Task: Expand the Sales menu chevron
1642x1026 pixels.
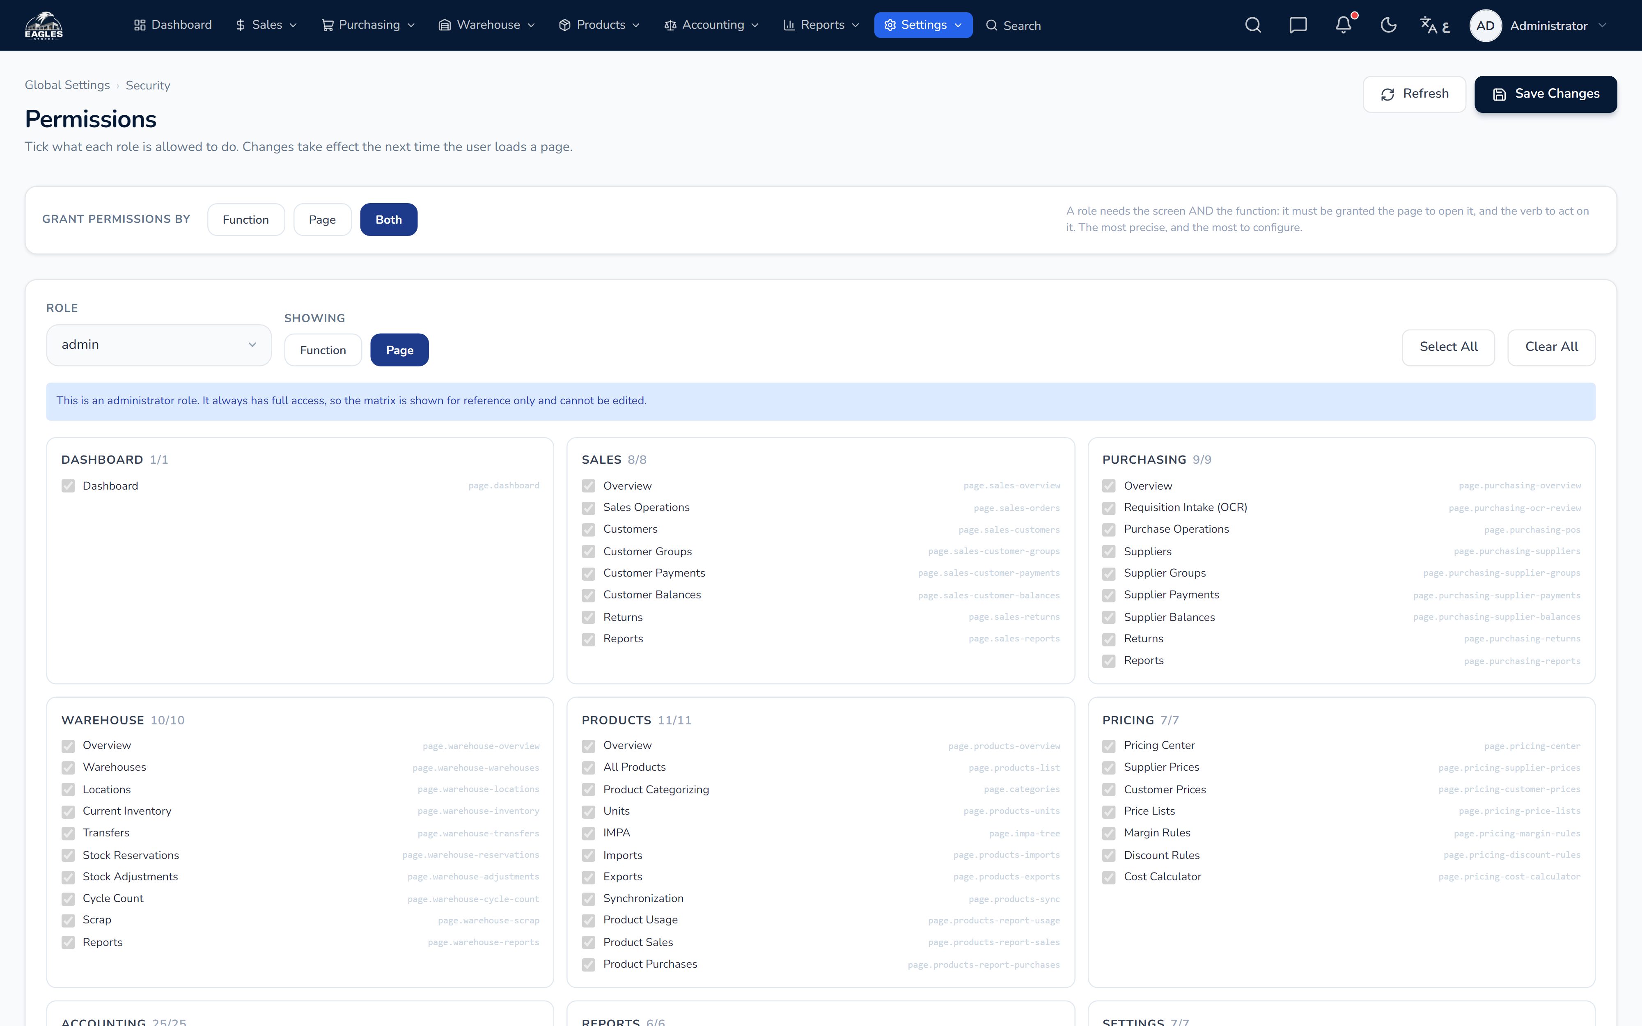Action: pyautogui.click(x=293, y=25)
